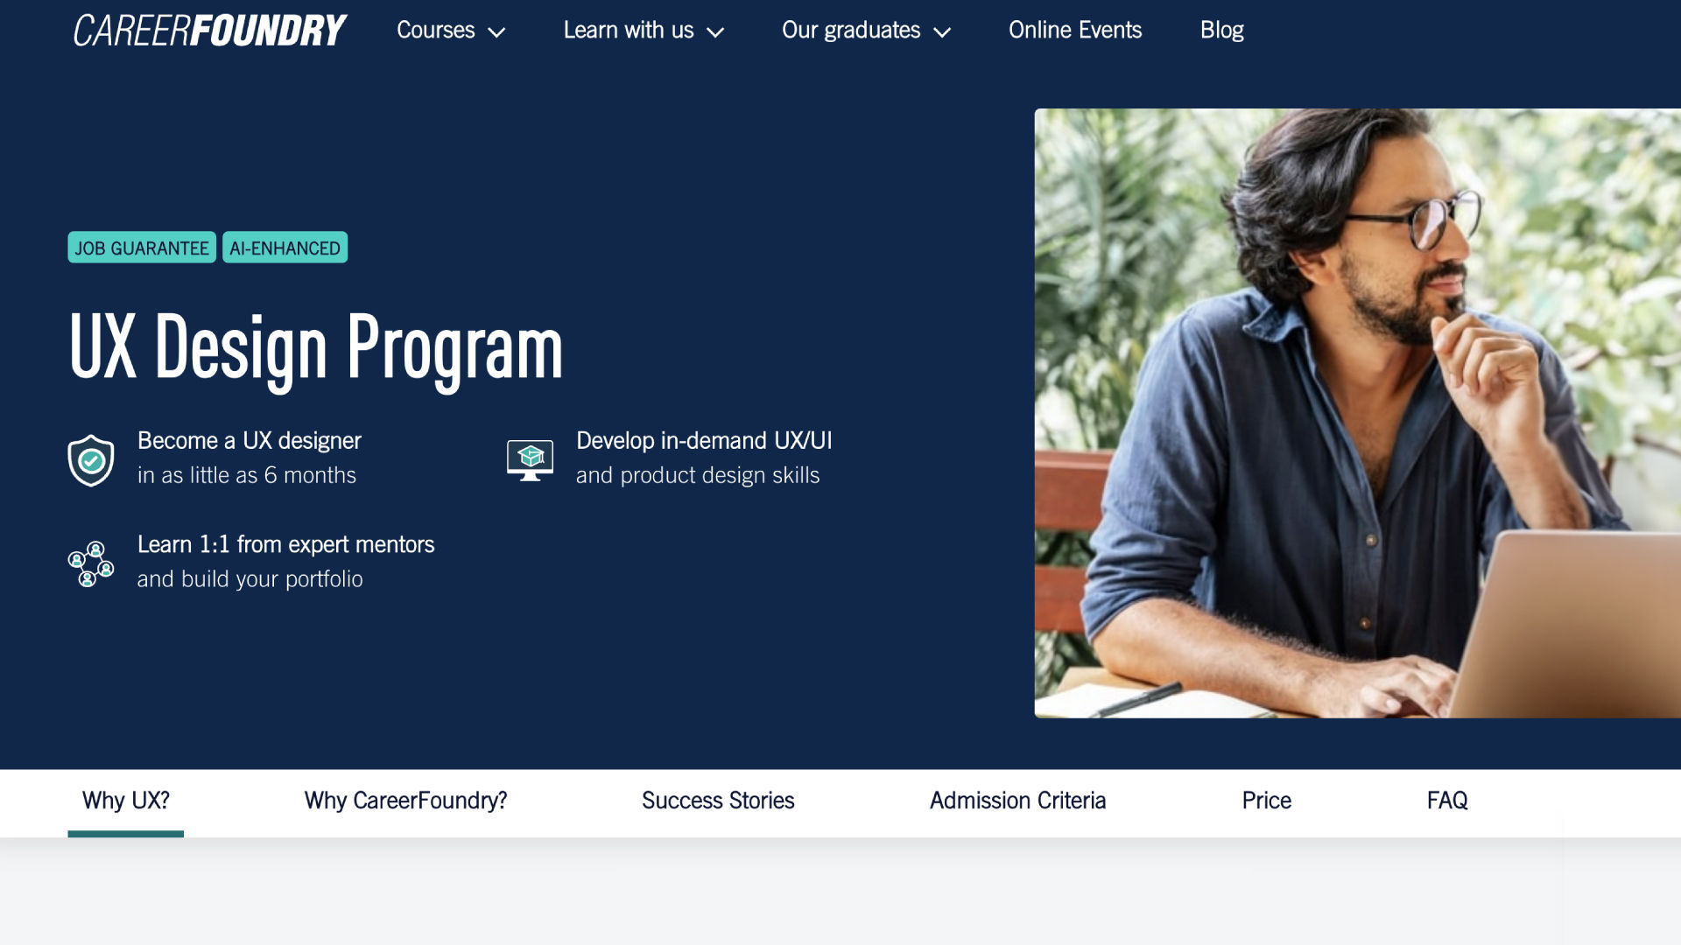The width and height of the screenshot is (1681, 945).
Task: Open the Online Events page
Action: click(1075, 31)
